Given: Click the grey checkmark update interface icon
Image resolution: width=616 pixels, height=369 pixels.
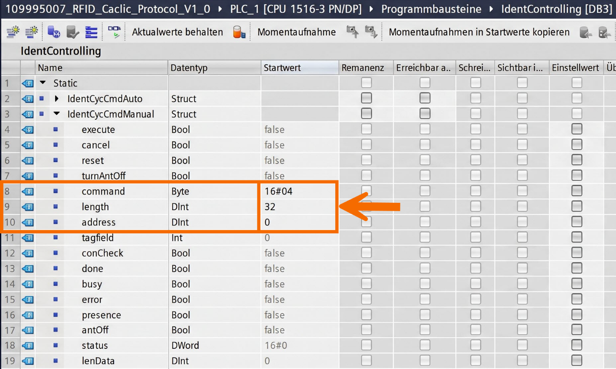Looking at the screenshot, I should click(x=72, y=32).
